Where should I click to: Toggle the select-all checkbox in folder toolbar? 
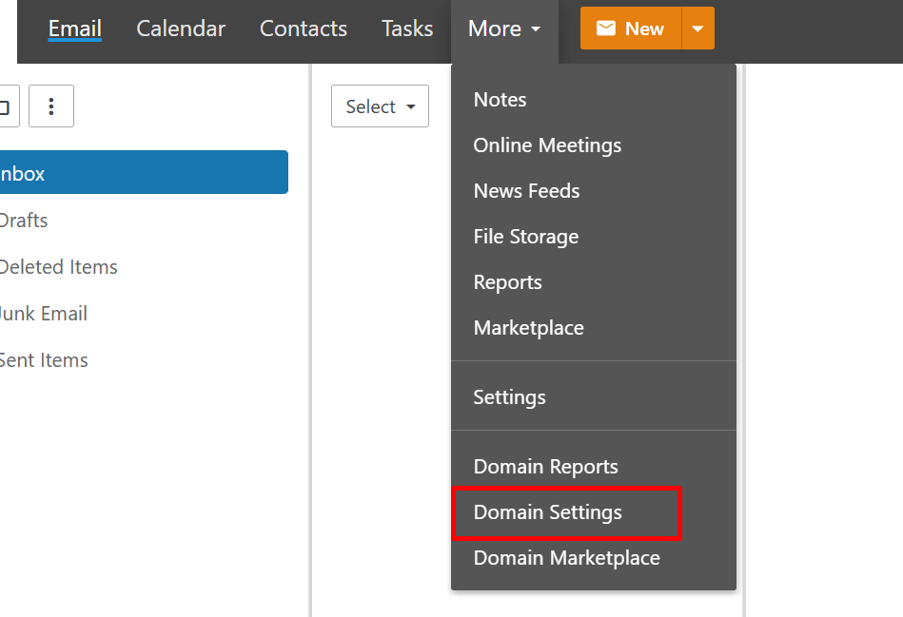(6, 106)
